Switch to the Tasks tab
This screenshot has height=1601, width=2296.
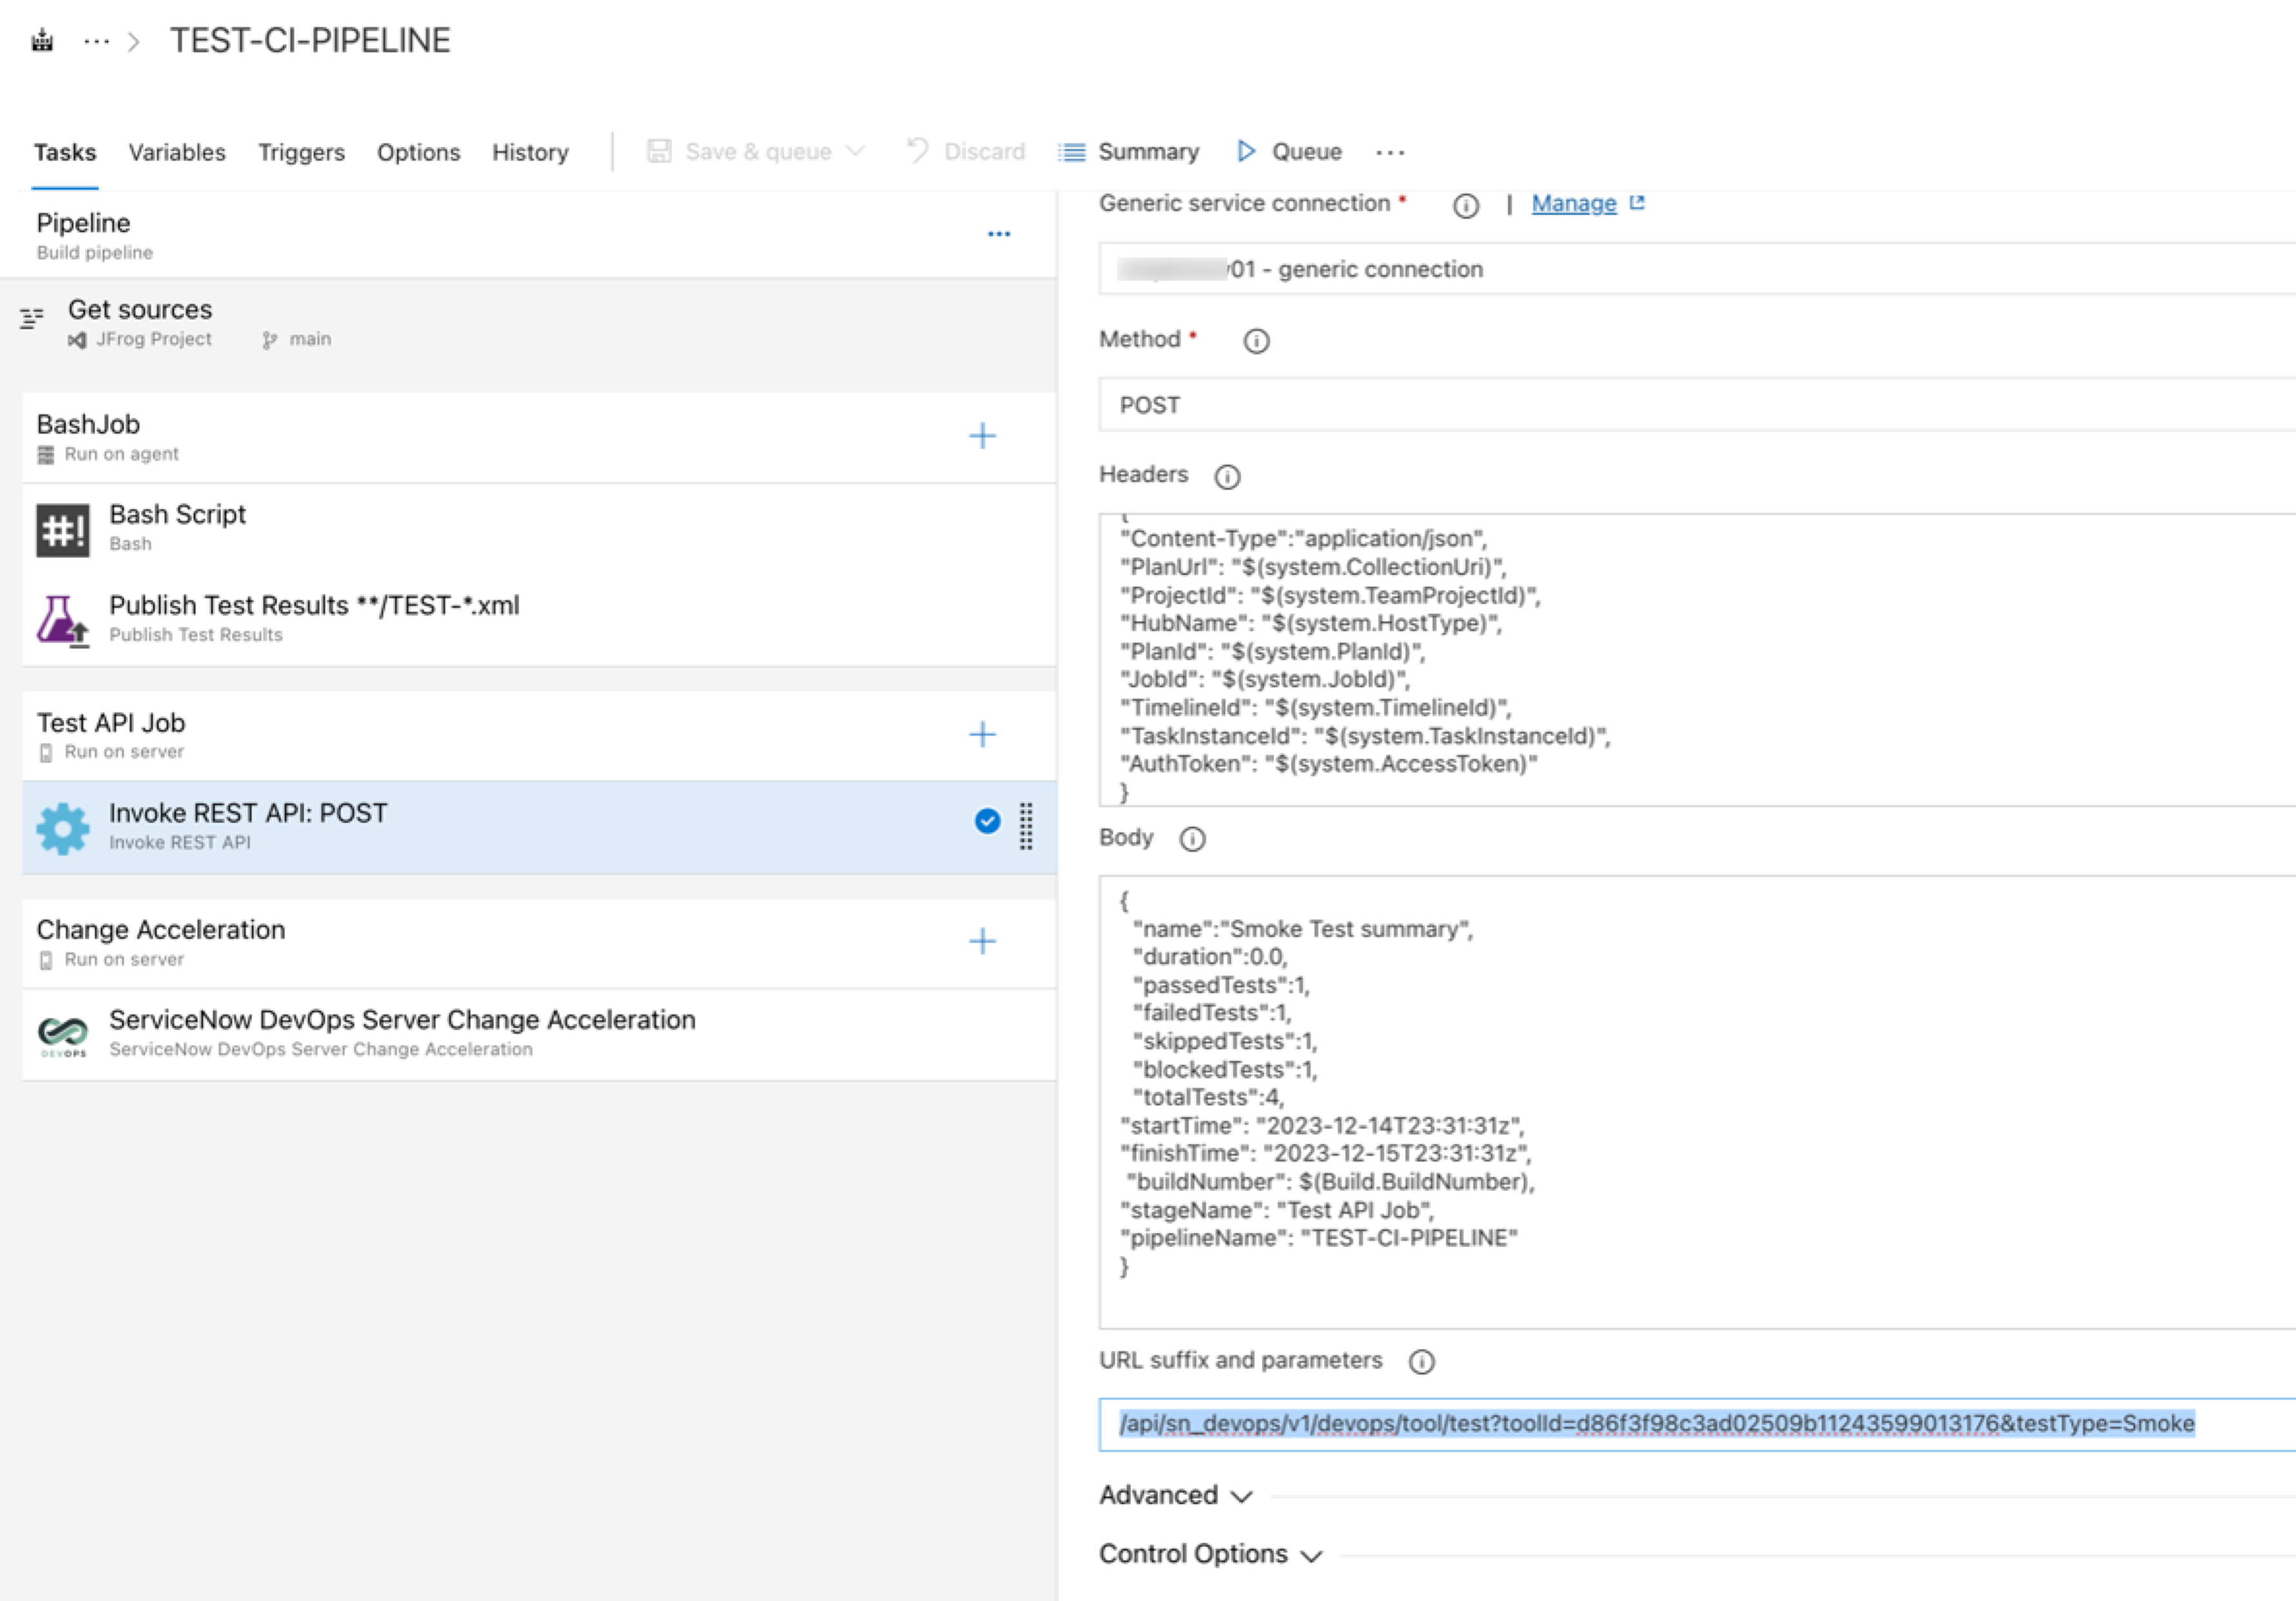(65, 152)
